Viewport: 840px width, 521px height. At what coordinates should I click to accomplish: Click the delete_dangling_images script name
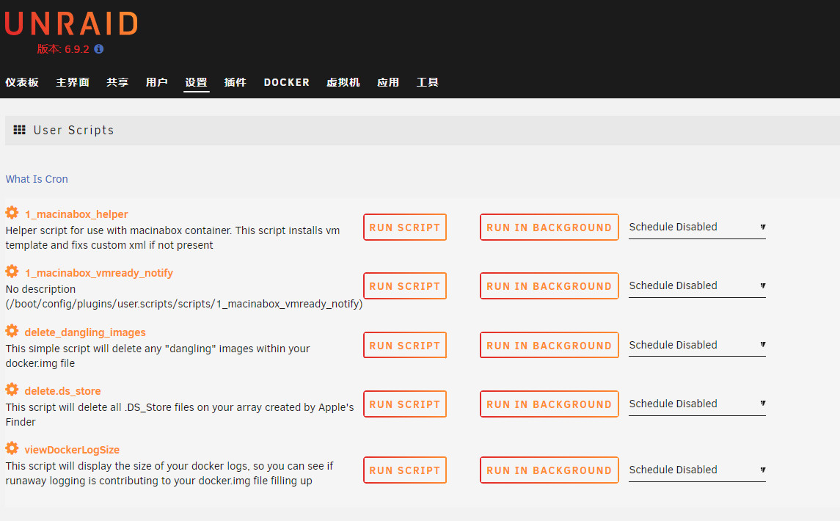coord(85,332)
